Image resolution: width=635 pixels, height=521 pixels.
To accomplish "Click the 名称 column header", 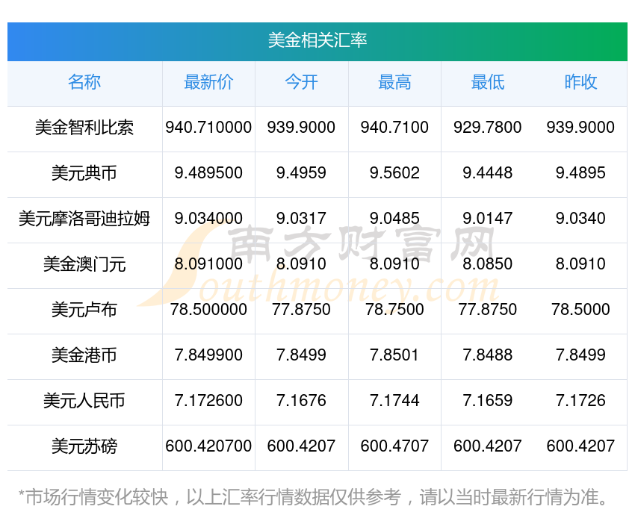I will [84, 82].
